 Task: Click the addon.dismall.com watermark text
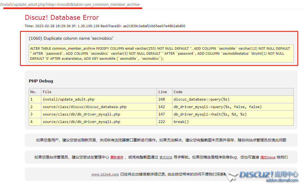coord(282,180)
